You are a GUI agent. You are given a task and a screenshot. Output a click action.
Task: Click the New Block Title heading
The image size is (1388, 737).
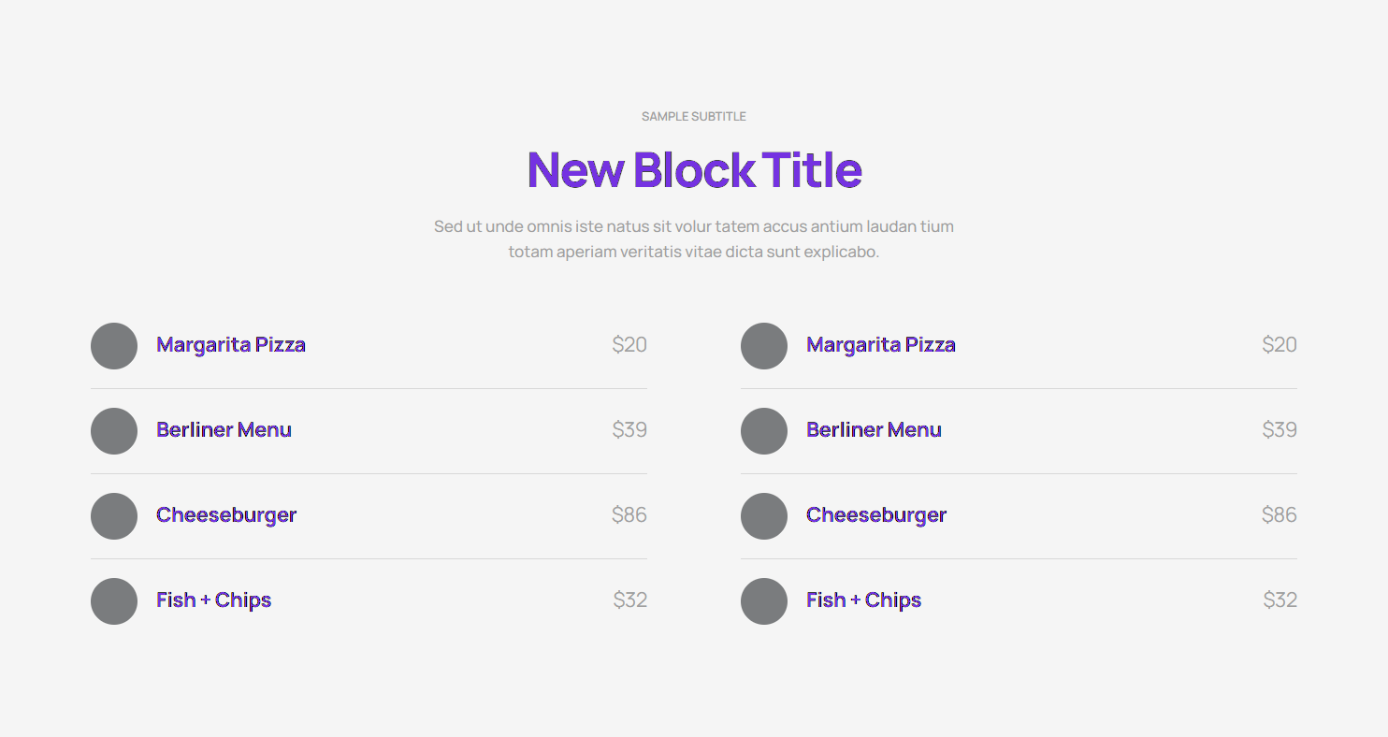click(694, 170)
